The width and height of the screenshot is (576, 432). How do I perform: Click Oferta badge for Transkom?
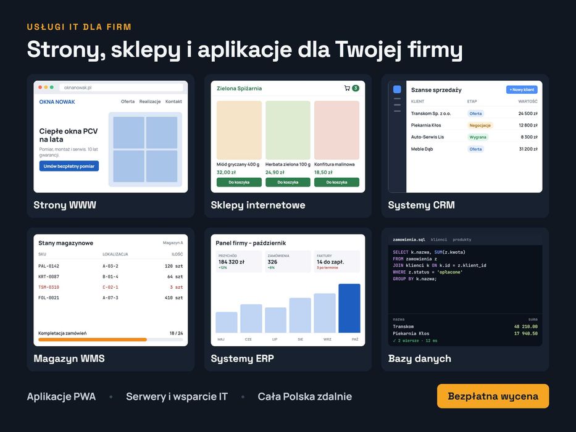tap(475, 114)
